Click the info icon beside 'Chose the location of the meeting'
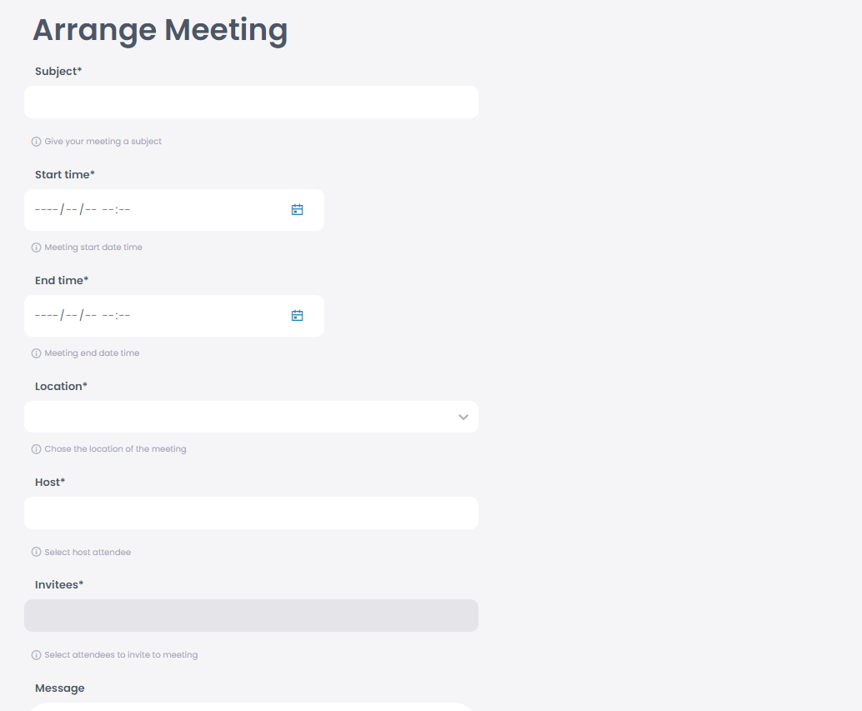 click(36, 448)
